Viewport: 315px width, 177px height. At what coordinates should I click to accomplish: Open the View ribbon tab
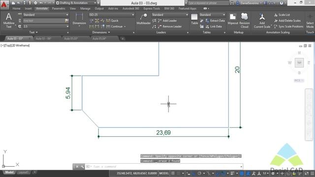pyautogui.click(x=73, y=9)
